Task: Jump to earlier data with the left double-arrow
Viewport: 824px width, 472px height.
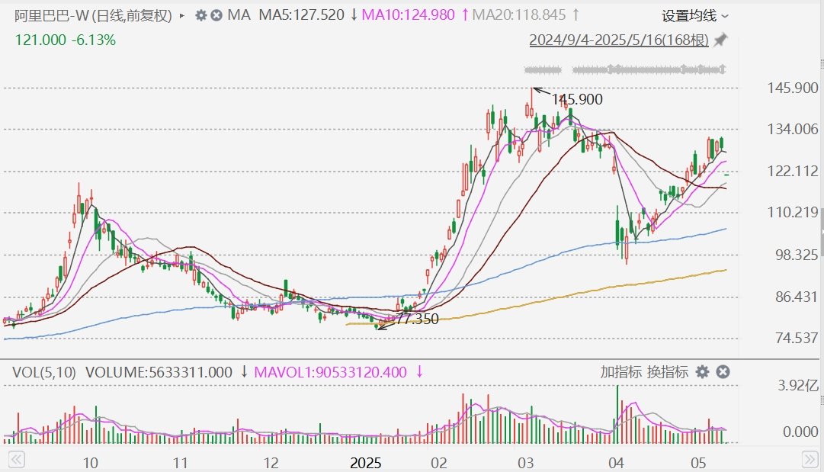Action: click(x=16, y=460)
